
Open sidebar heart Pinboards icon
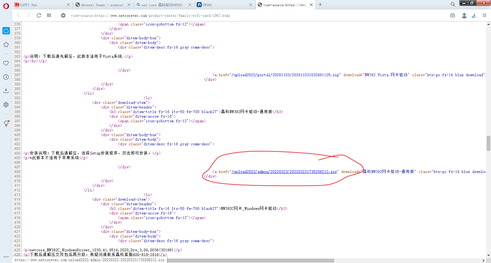click(x=6, y=63)
